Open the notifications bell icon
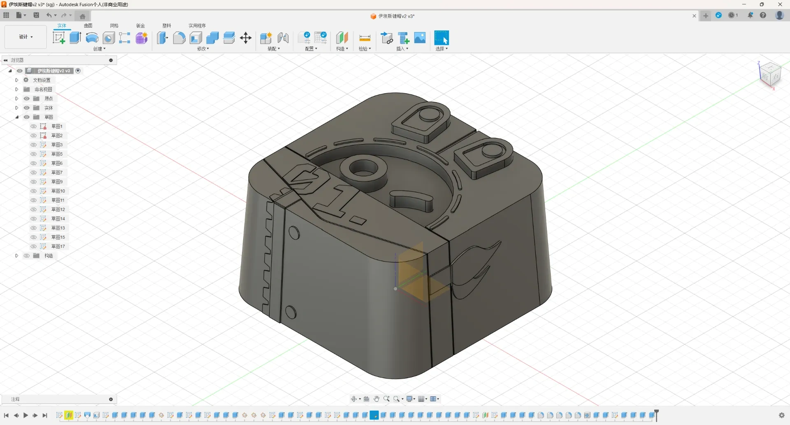The width and height of the screenshot is (790, 425). tap(750, 15)
